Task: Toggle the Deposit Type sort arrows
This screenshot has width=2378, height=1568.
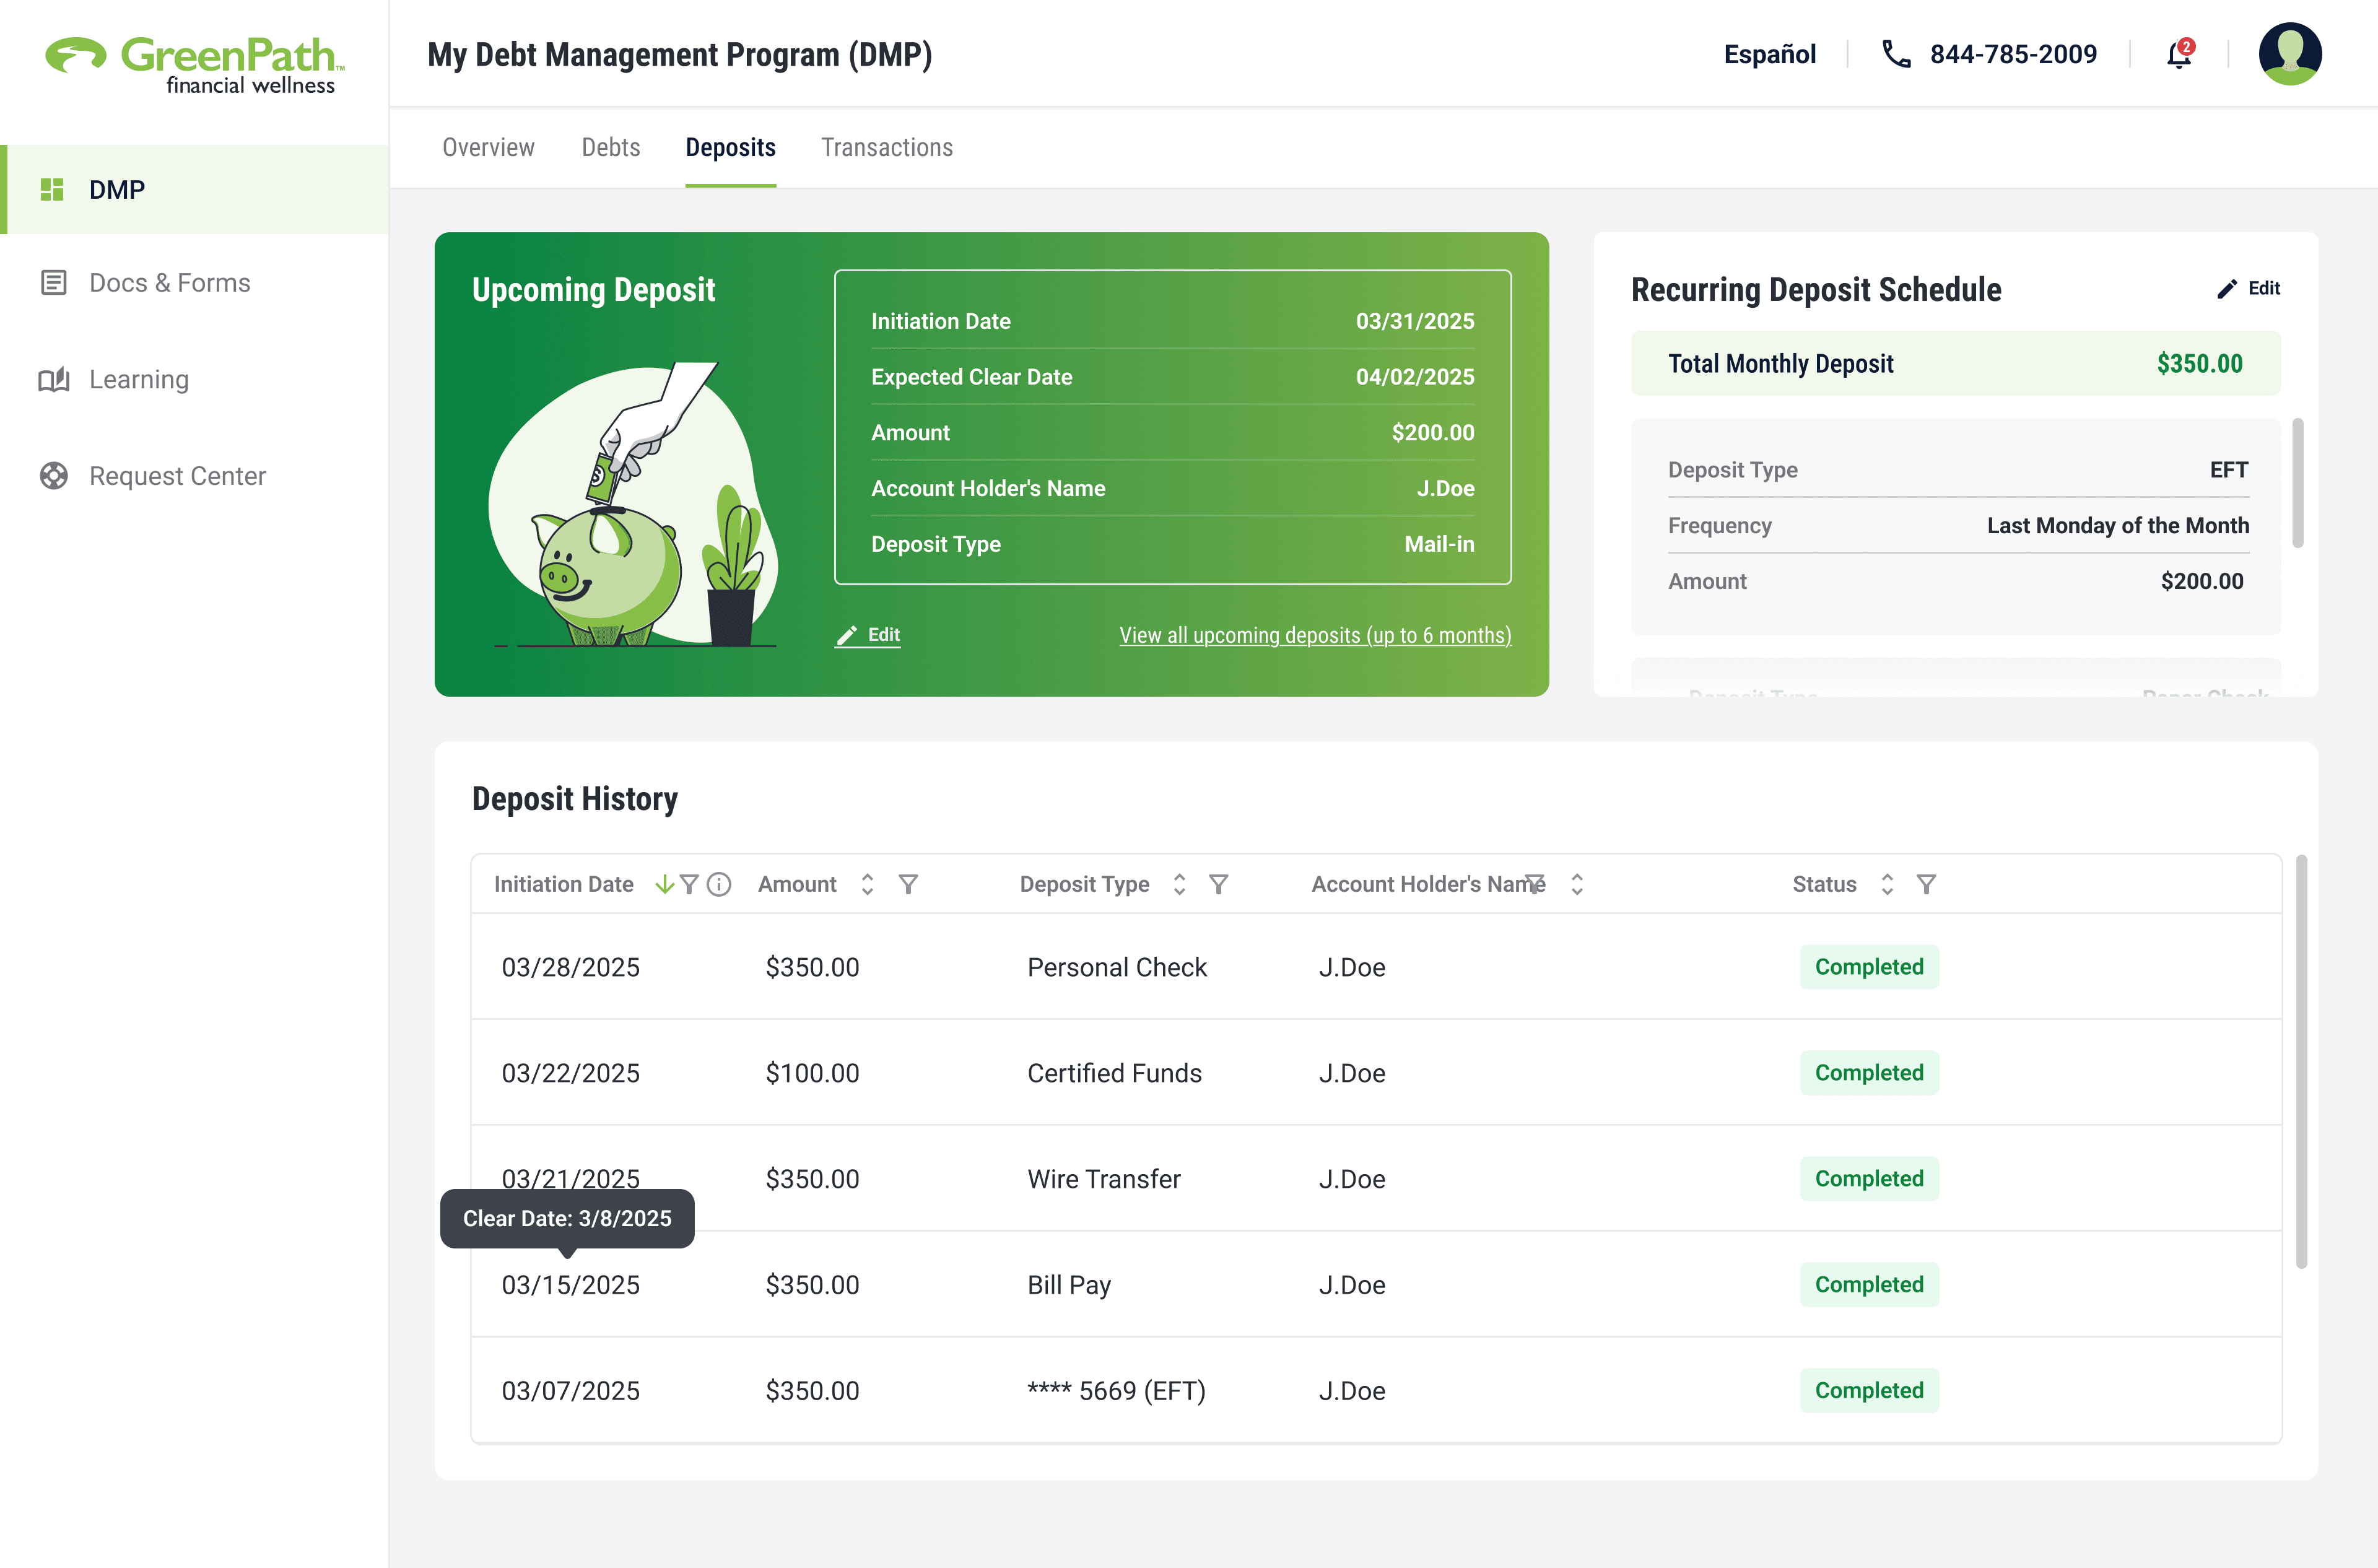Action: point(1179,884)
